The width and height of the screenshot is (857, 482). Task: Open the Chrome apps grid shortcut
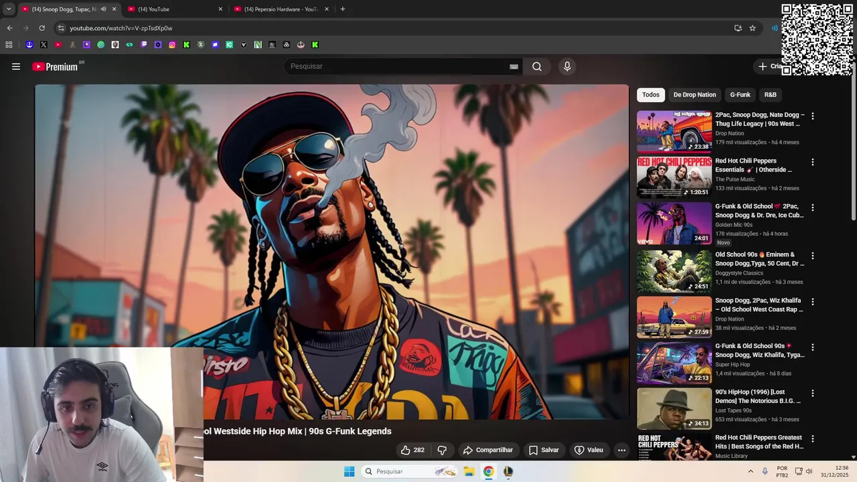[x=9, y=45]
